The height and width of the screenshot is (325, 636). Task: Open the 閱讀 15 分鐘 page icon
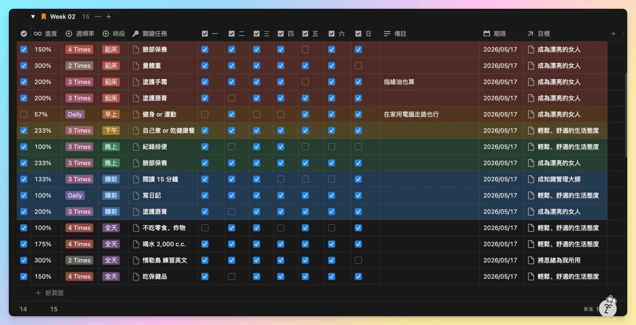point(136,179)
